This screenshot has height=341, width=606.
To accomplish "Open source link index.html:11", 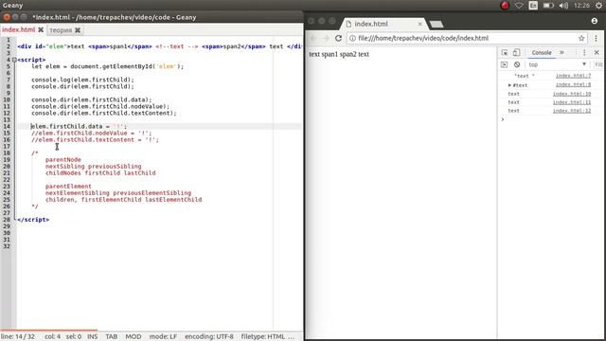I will point(572,102).
